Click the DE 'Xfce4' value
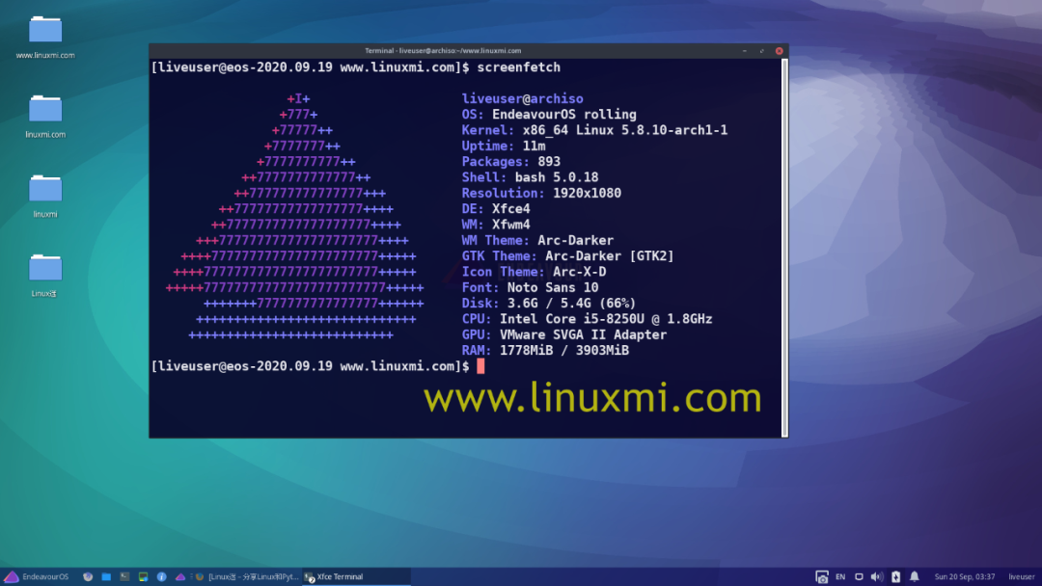The height and width of the screenshot is (586, 1042). (511, 209)
